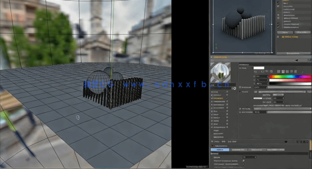Pick the eyedropper tool in the color chooser
The width and height of the screenshot is (312, 169).
(302, 72)
